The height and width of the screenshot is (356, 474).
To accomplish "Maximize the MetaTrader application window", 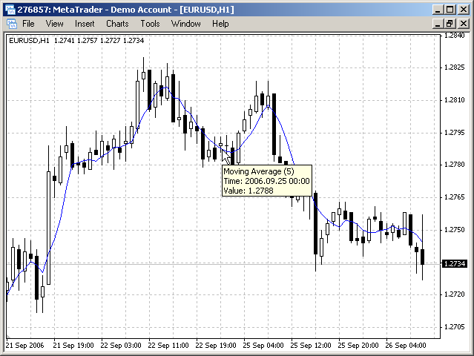I will point(450,10).
